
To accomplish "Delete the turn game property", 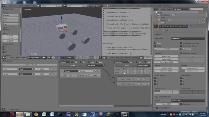I will (x=55, y=69).
